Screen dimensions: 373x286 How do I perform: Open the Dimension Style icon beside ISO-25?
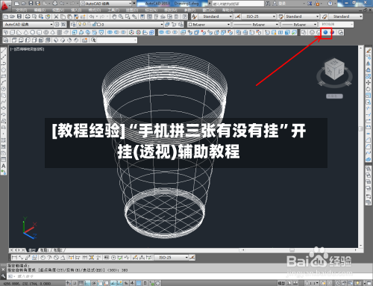coord(238,16)
